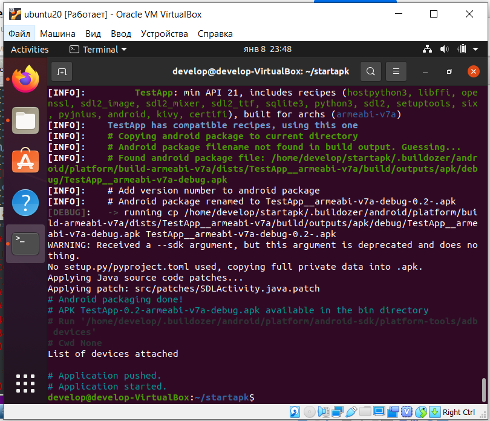Open the Вид menu
This screenshot has height=421, width=490.
click(x=93, y=34)
